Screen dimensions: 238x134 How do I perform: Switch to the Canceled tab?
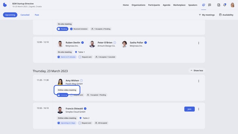click(25, 15)
